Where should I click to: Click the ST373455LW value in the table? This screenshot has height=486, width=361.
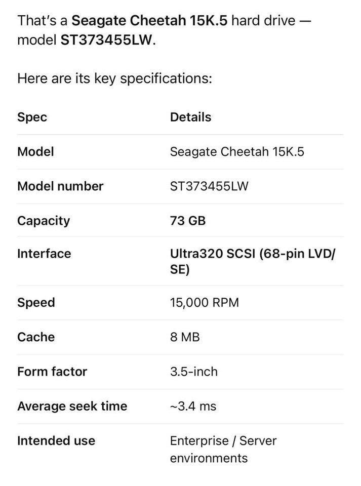coord(209,186)
